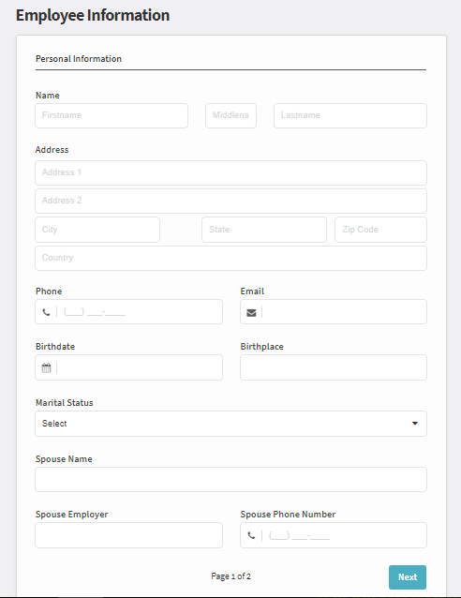461x598 pixels.
Task: Click inside the Email text area
Action: coord(344,312)
